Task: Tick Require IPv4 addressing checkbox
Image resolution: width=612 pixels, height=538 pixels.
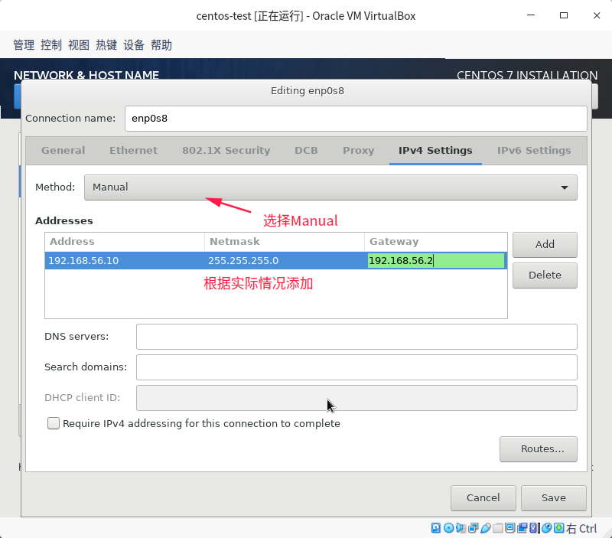Action: pyautogui.click(x=54, y=423)
